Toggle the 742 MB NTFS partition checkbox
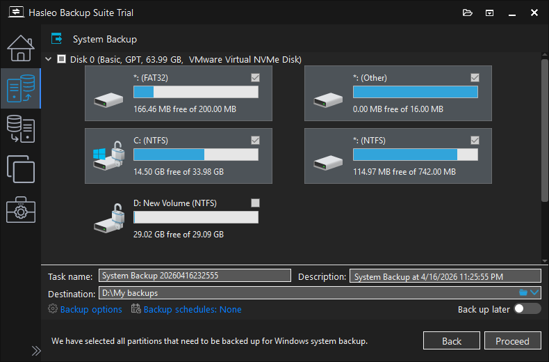The height and width of the screenshot is (362, 549). click(475, 141)
